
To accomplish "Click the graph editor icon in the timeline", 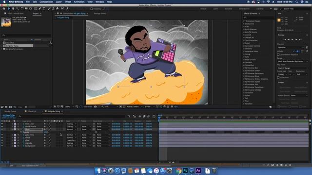I will point(154,117).
